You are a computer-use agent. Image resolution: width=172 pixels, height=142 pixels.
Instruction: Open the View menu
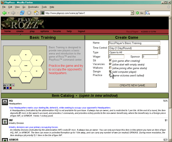17,7
